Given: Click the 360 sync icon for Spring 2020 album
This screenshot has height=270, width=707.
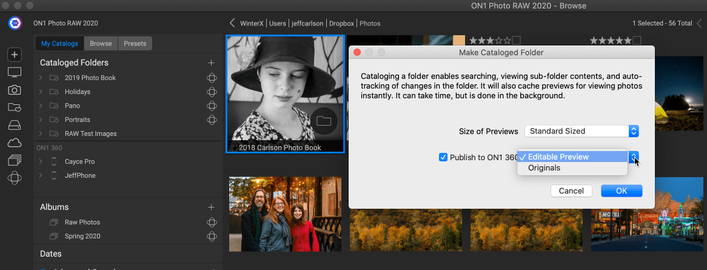Looking at the screenshot, I should click(212, 236).
